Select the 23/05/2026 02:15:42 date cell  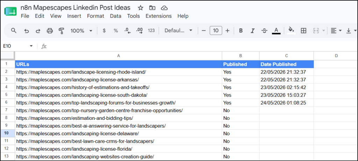[x=287, y=87]
